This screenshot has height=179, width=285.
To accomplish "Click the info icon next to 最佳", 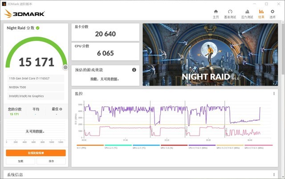I will 61,109.
